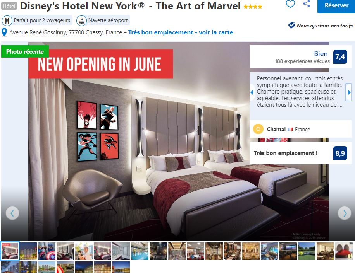Click the 8,9 location score badge
The image size is (355, 273).
(340, 153)
